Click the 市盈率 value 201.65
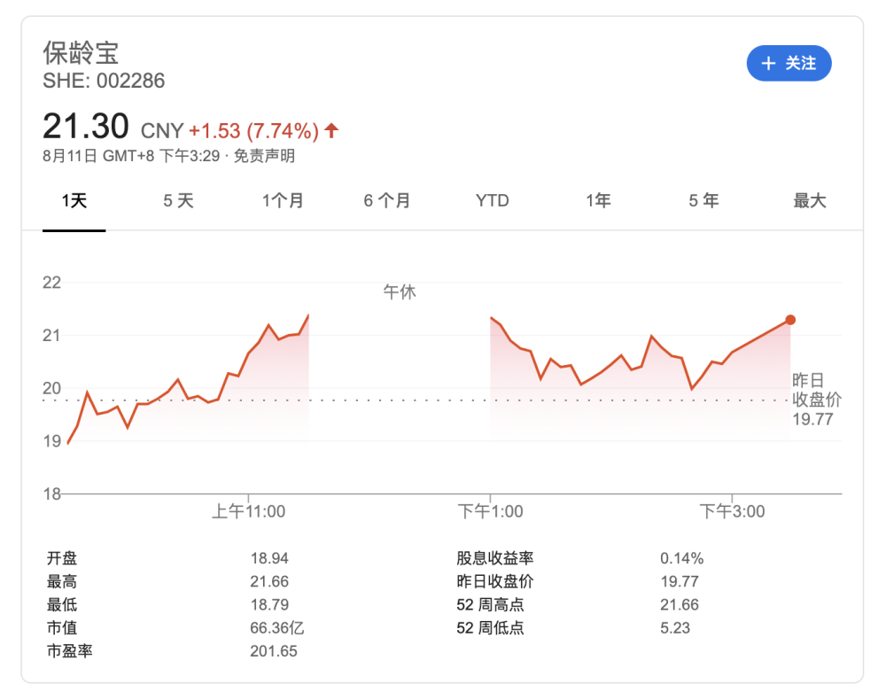Image resolution: width=886 pixels, height=699 pixels. 274,651
